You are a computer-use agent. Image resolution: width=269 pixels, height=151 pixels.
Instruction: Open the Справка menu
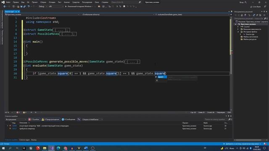[x=105, y=2]
